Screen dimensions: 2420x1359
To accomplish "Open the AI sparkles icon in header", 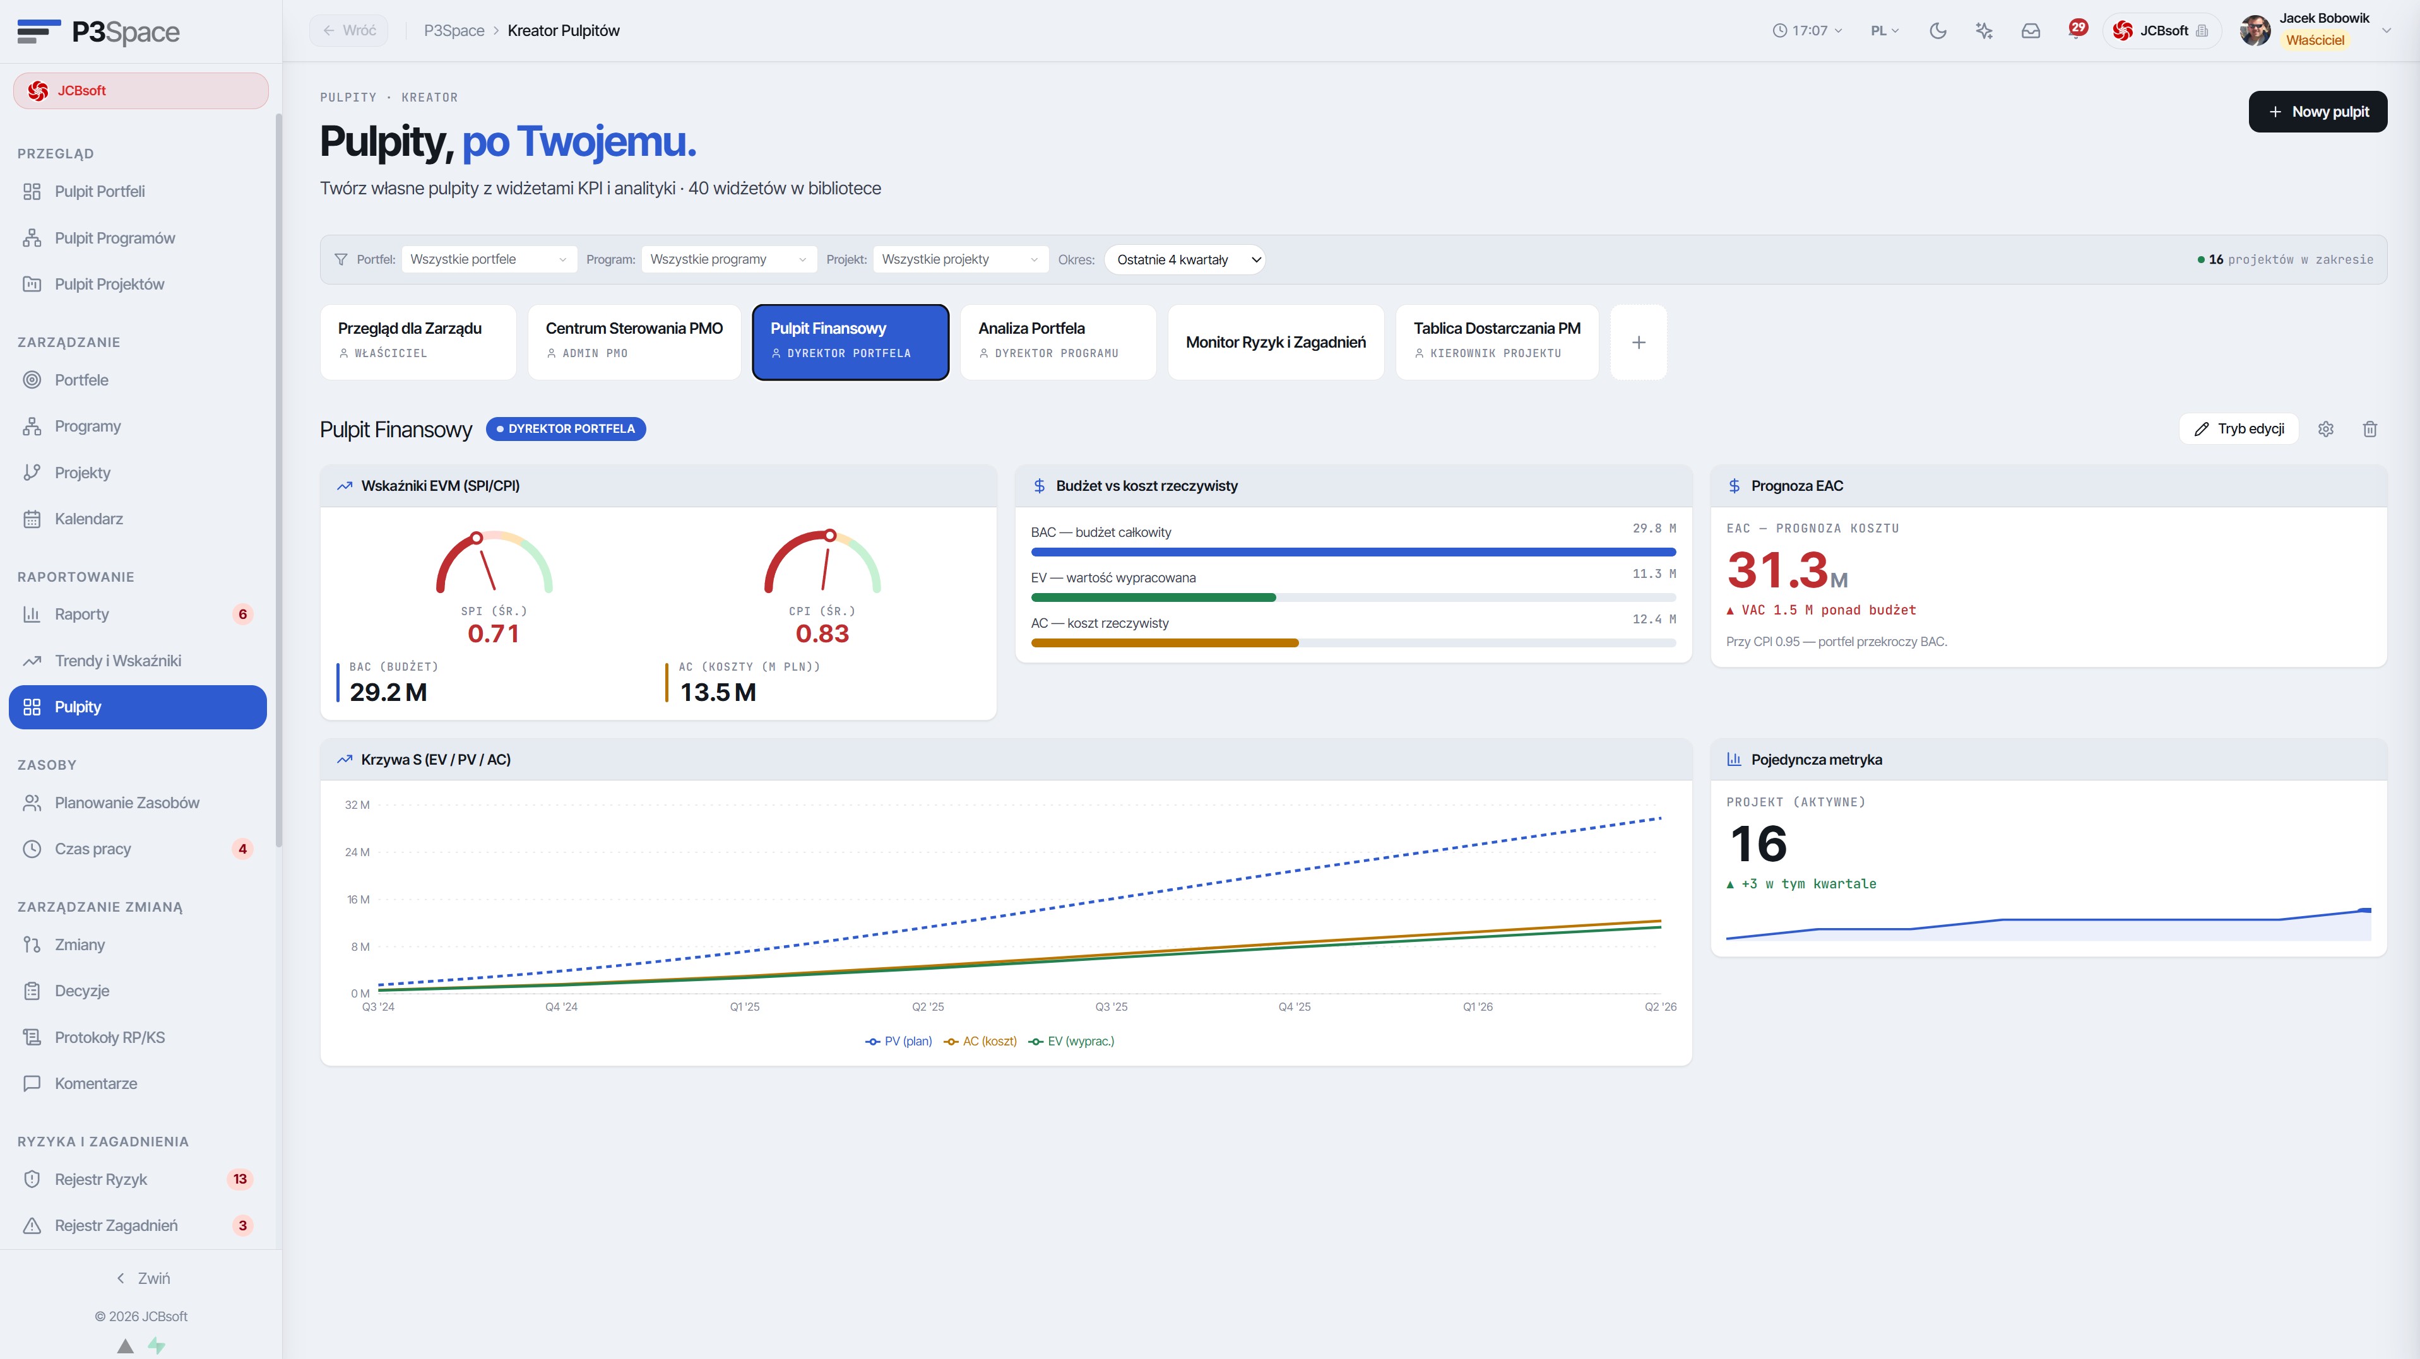I will 1984,31.
